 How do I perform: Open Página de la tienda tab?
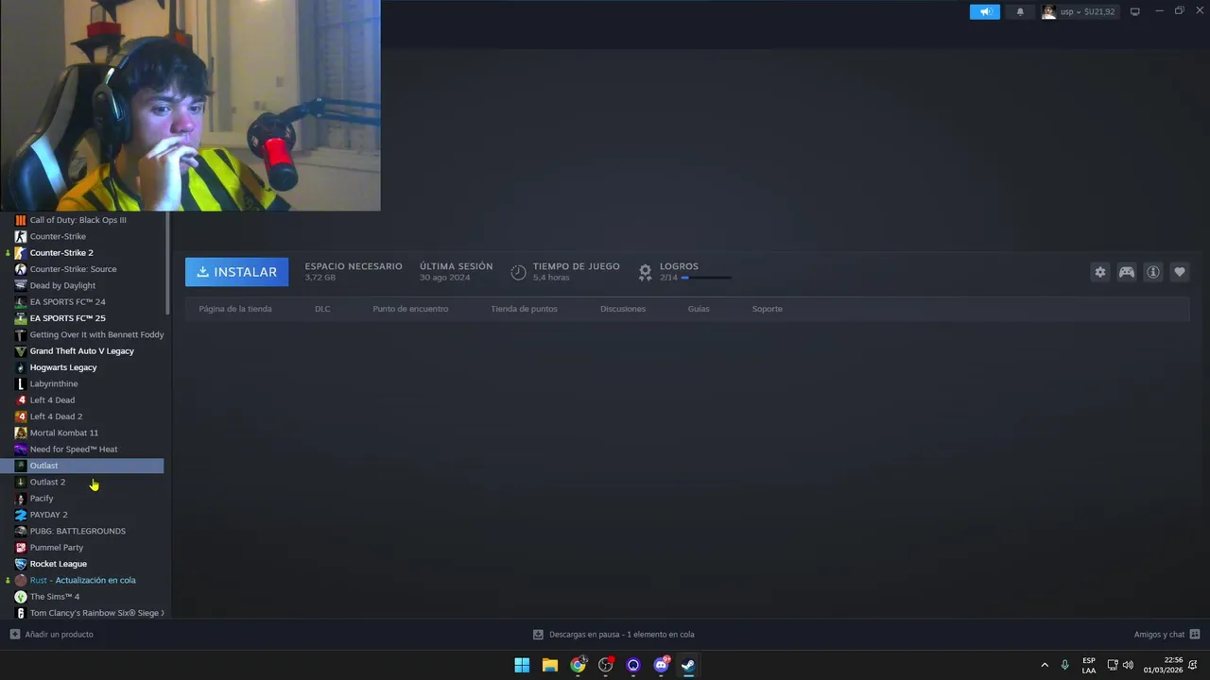235,309
